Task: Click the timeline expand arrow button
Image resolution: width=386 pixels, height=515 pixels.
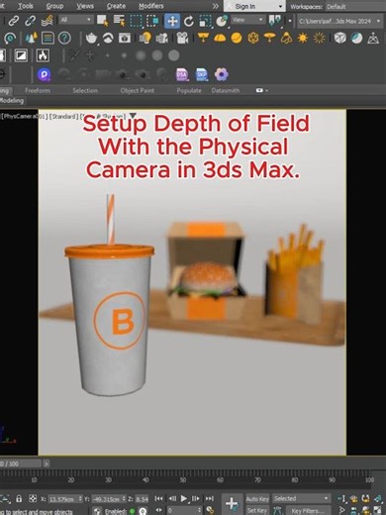Action: point(47,463)
